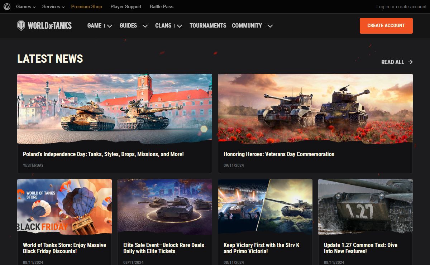Open the COMMUNITY menu item
The width and height of the screenshot is (430, 265).
coord(247,25)
